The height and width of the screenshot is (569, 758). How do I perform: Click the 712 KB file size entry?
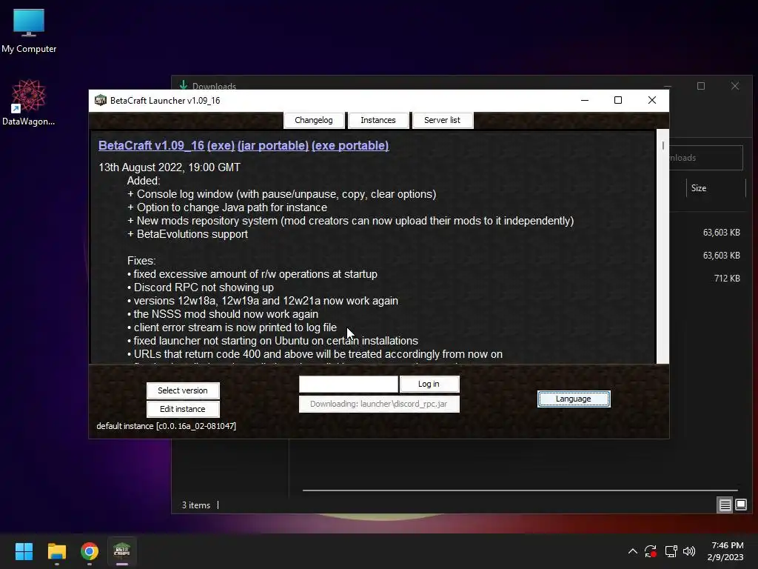727,279
